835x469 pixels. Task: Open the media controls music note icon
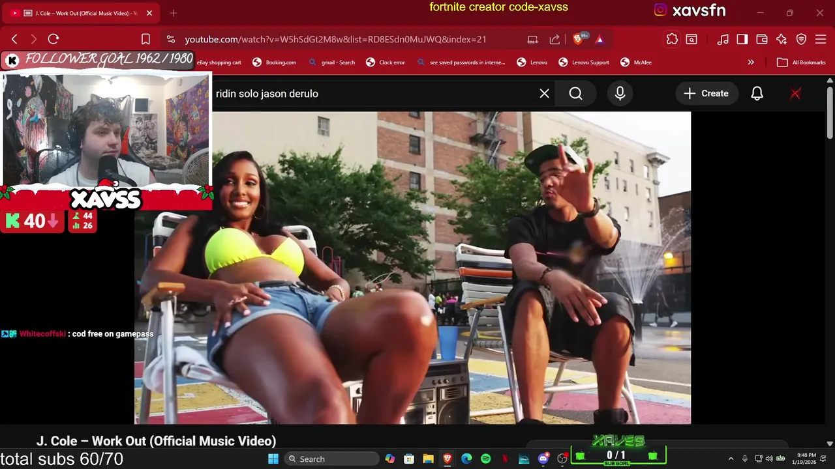tap(723, 39)
